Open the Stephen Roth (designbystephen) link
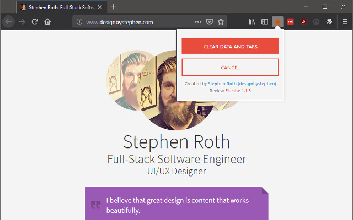The image size is (353, 220). (x=242, y=84)
